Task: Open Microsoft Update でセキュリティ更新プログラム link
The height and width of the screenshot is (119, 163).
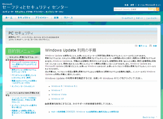Action: point(24,64)
